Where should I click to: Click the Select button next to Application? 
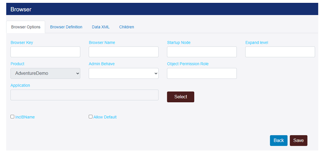181,97
